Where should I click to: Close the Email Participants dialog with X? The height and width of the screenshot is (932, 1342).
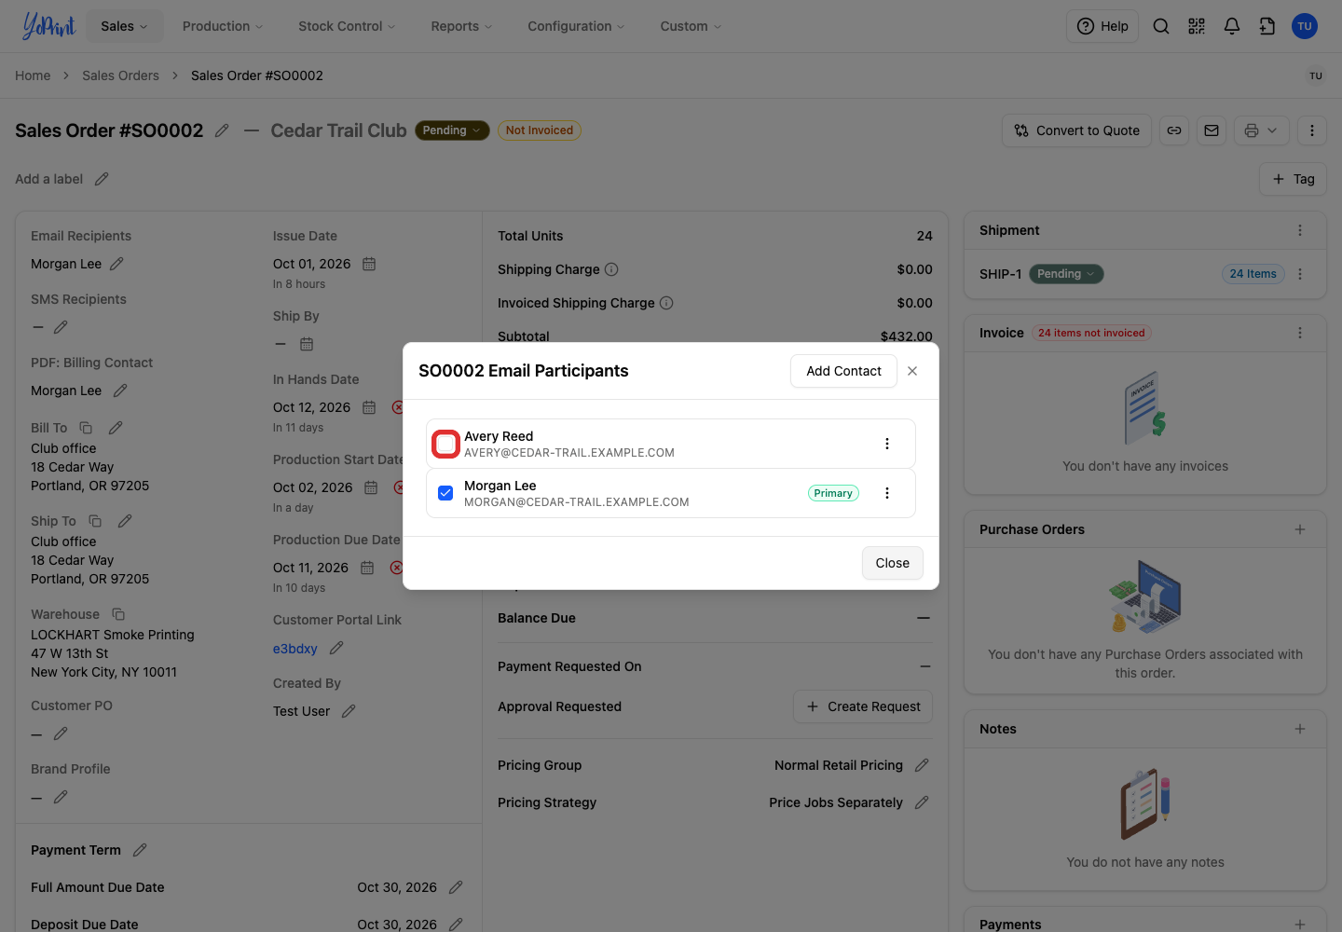point(912,371)
